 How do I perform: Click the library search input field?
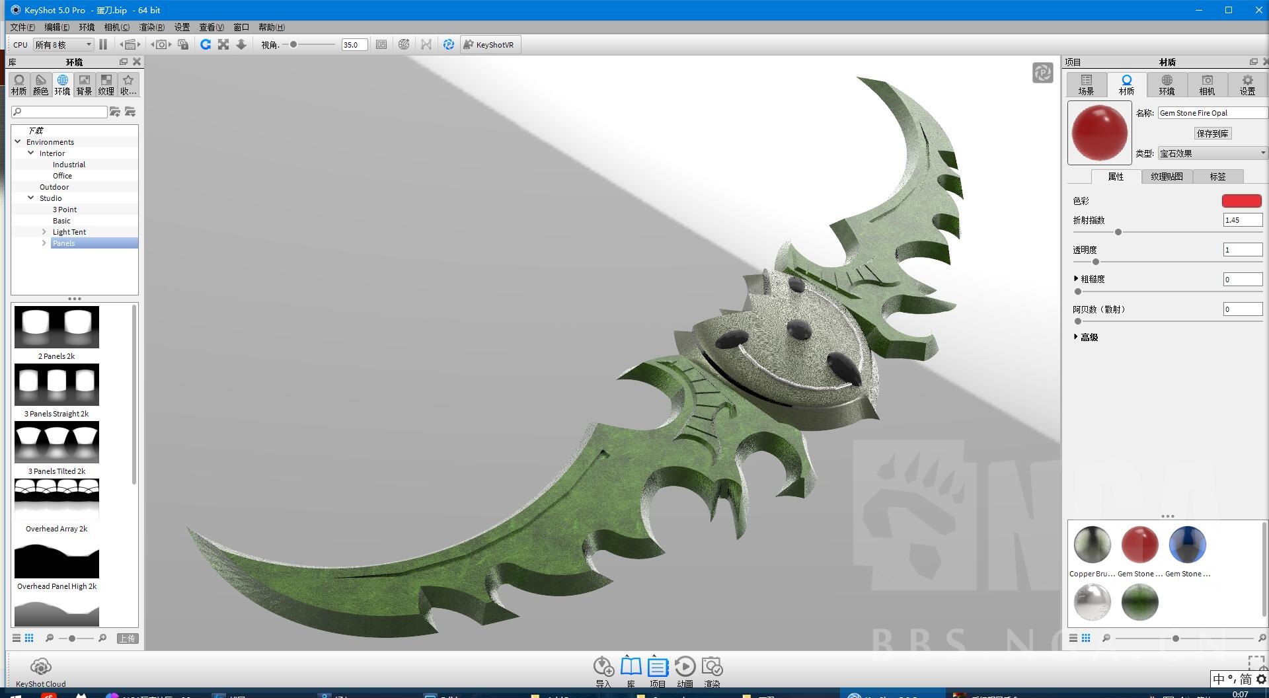coord(59,112)
